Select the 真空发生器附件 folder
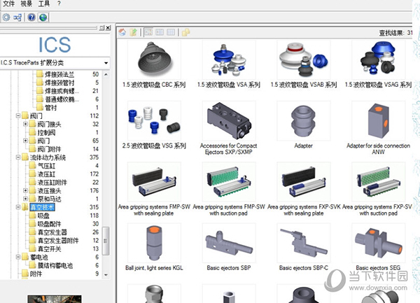Viewport: 420px width, 303px height. pyautogui.click(x=58, y=240)
